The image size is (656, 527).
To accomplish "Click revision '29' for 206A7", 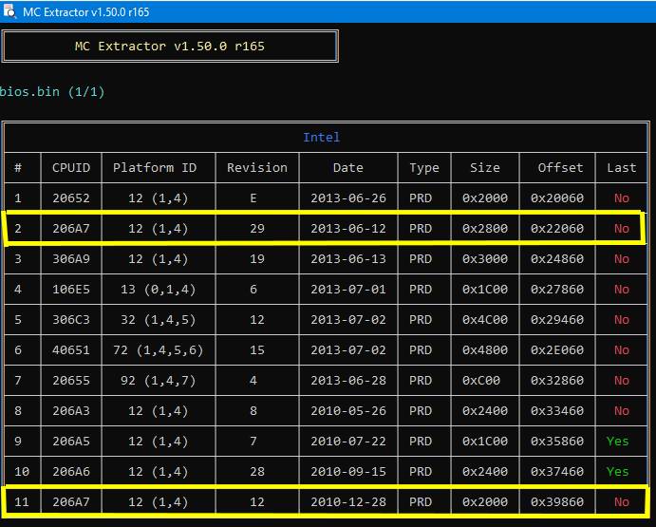I will click(257, 229).
